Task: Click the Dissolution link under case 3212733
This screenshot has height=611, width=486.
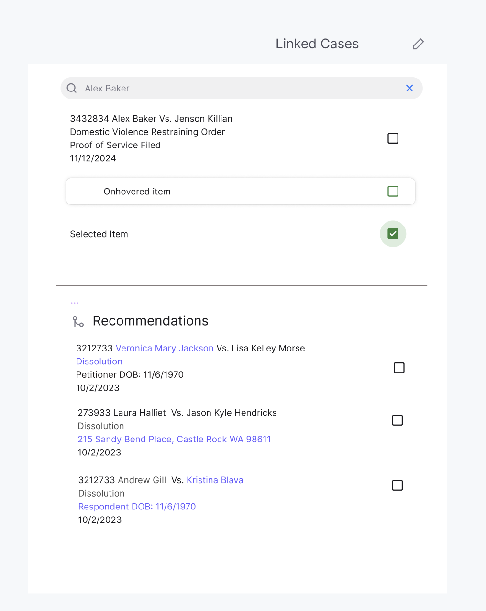Action: pos(99,361)
